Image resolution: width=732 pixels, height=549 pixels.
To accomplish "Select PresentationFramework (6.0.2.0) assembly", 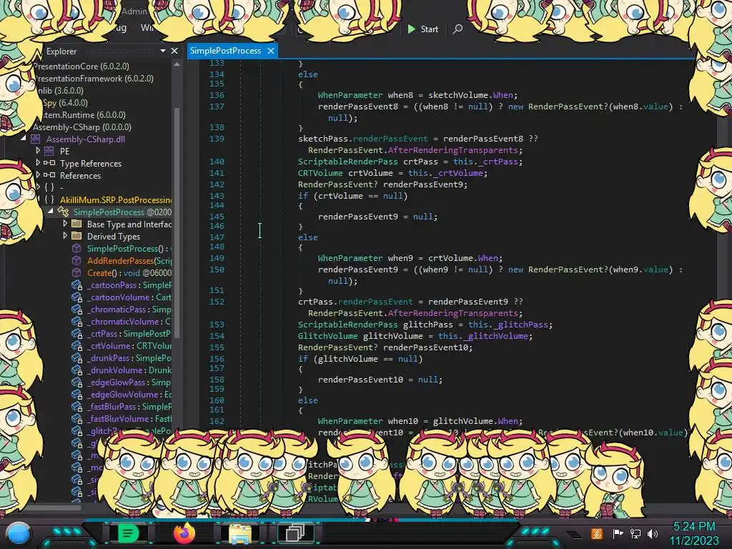I will (x=94, y=79).
